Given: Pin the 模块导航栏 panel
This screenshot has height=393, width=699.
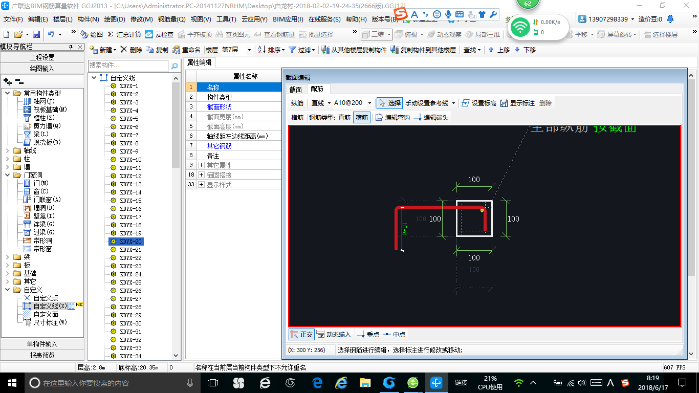Looking at the screenshot, I should click(x=71, y=47).
